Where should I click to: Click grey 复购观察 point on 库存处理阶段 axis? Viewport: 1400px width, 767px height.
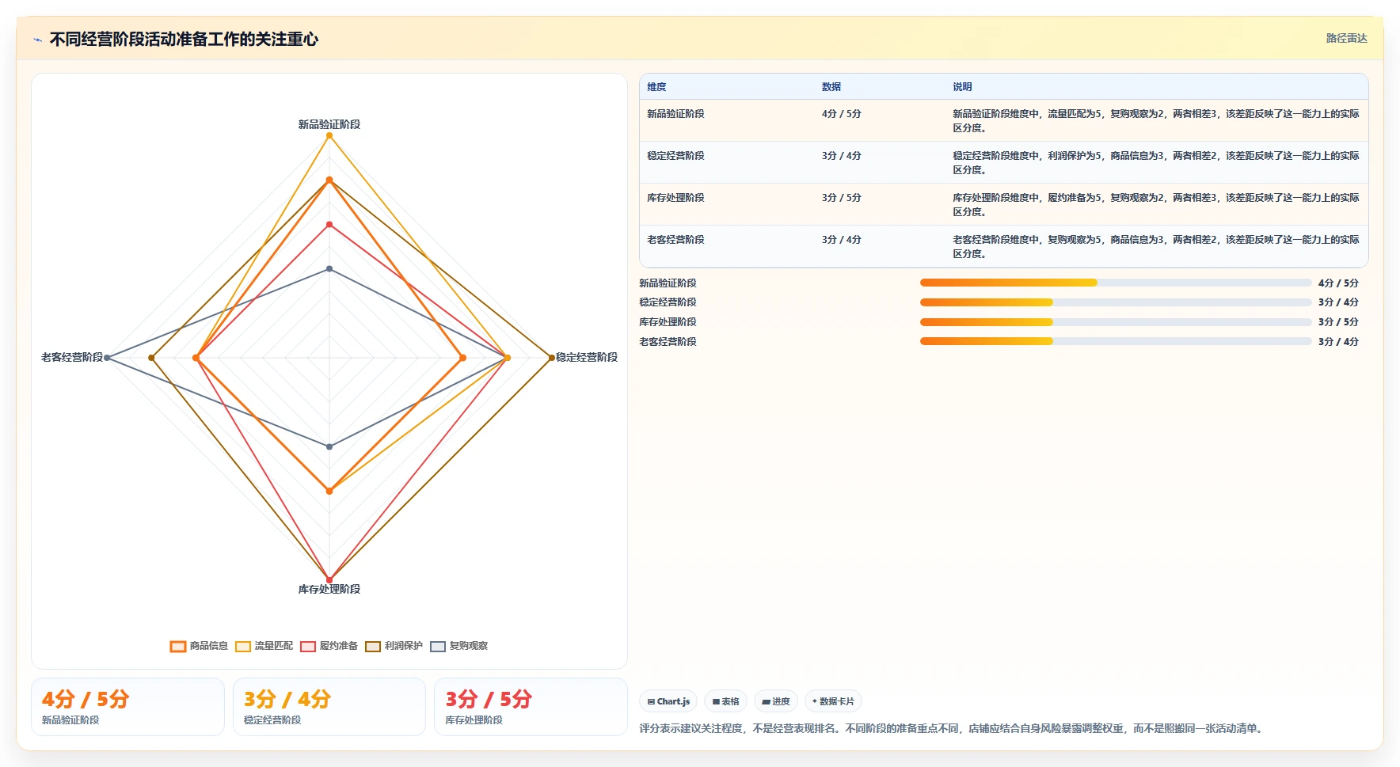pos(329,446)
